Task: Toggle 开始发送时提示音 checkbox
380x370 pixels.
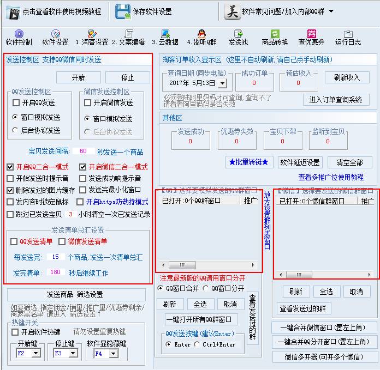Action: [10, 179]
